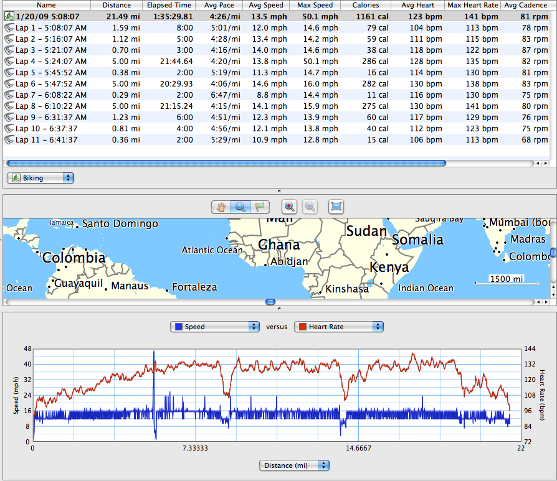
Task: Open the Distance (mi) x-axis dropdown
Action: point(294,465)
